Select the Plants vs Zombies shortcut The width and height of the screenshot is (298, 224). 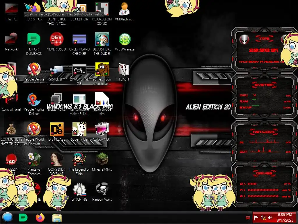tap(34, 164)
